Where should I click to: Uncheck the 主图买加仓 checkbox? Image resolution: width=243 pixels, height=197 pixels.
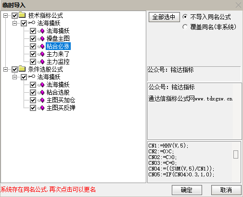click(x=33, y=100)
